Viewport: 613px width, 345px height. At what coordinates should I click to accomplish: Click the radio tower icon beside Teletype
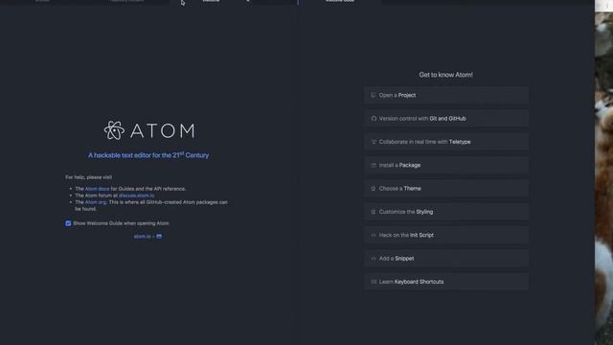[374, 142]
